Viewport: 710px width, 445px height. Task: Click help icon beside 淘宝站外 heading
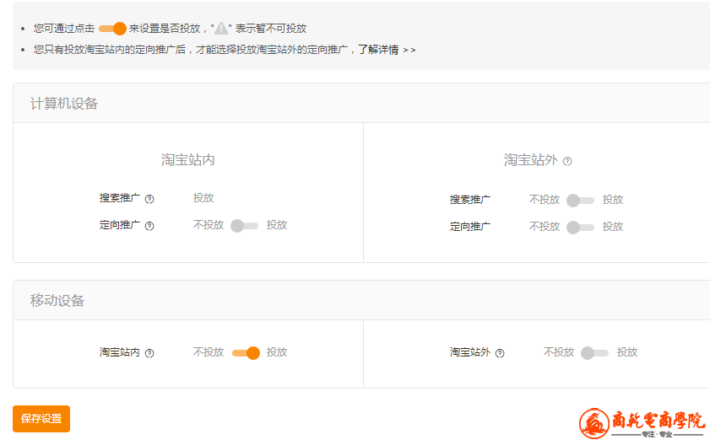[x=567, y=161]
